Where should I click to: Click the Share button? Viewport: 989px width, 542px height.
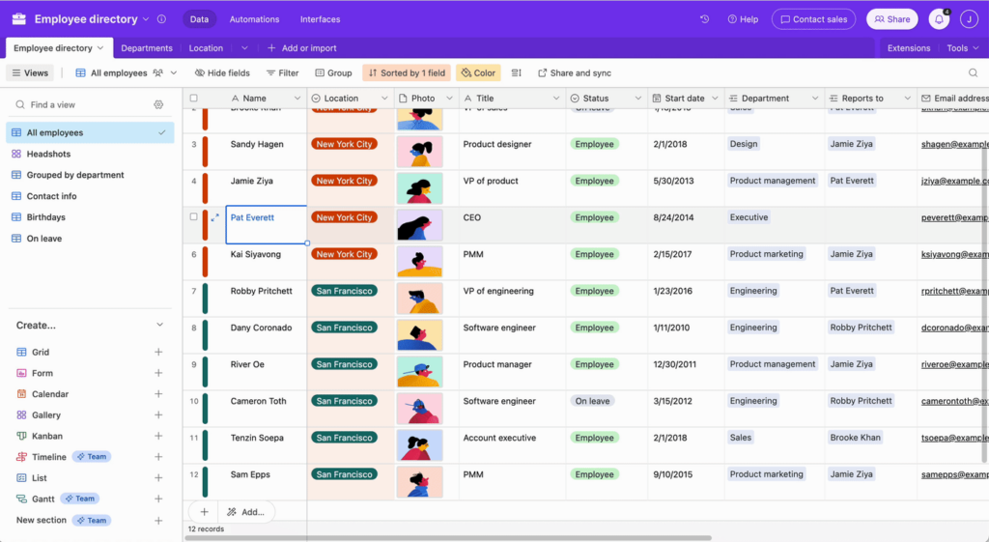pos(891,19)
